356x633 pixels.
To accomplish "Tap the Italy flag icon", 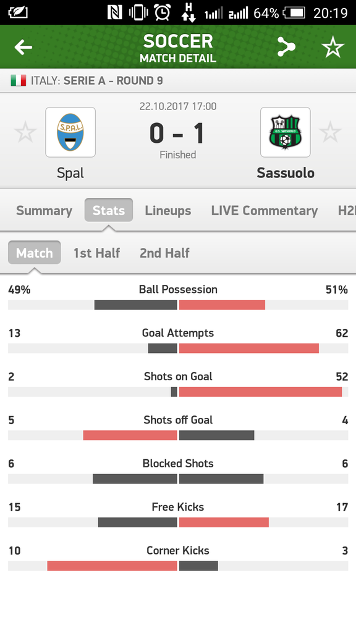I will click(18, 80).
